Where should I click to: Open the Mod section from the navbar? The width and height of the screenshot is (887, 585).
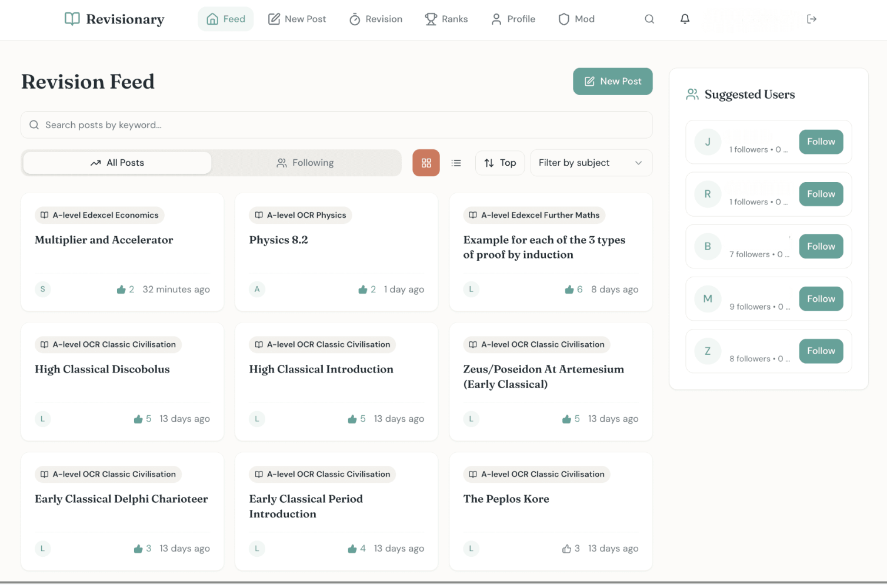pyautogui.click(x=576, y=19)
